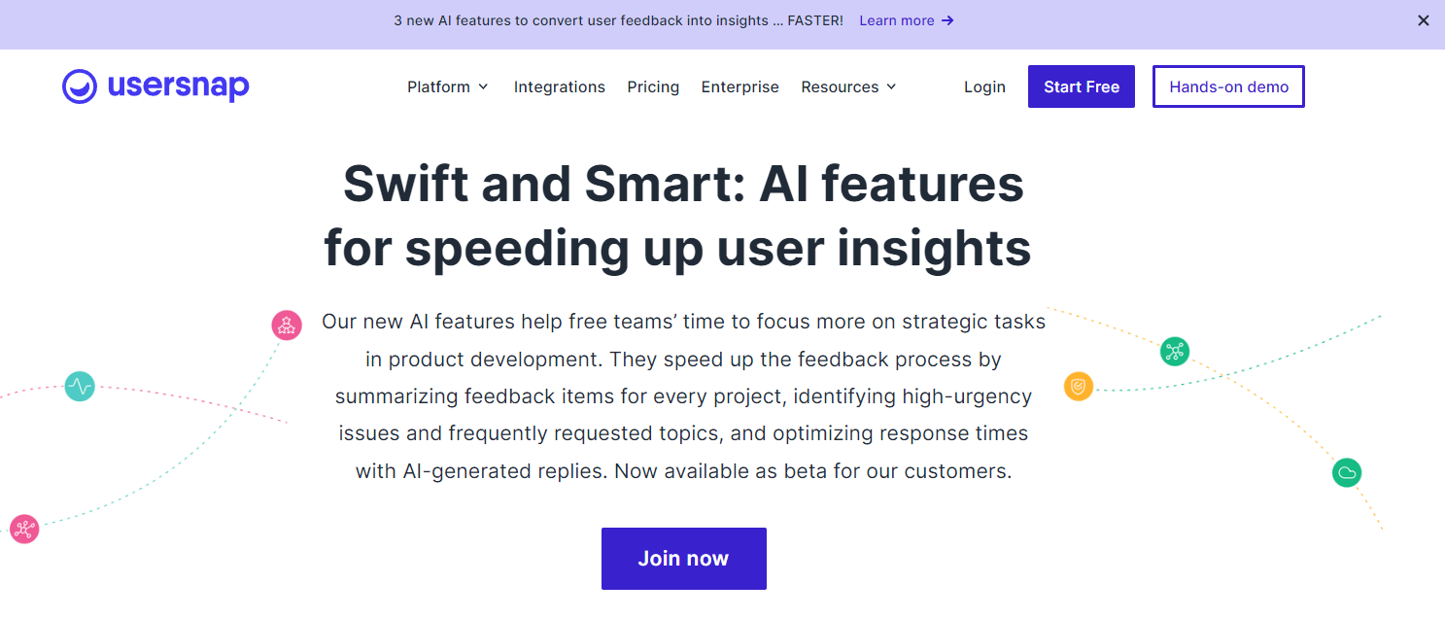Follow the Learn more banner link
The height and width of the screenshot is (618, 1445).
(896, 20)
